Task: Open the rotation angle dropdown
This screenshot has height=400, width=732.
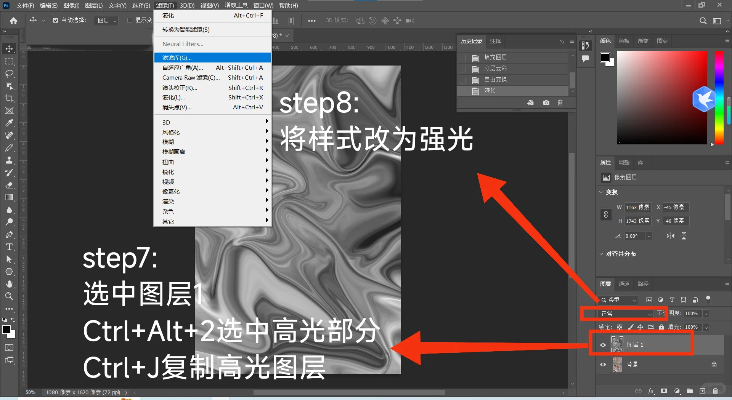Action: point(649,236)
